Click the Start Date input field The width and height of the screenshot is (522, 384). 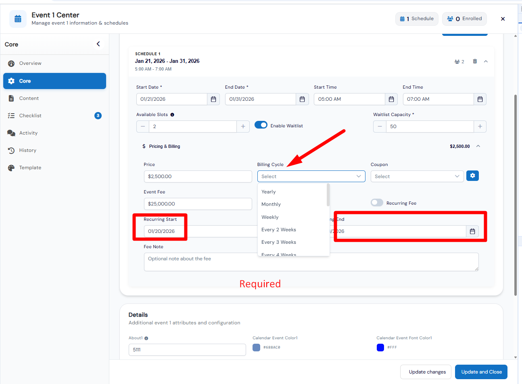point(172,99)
